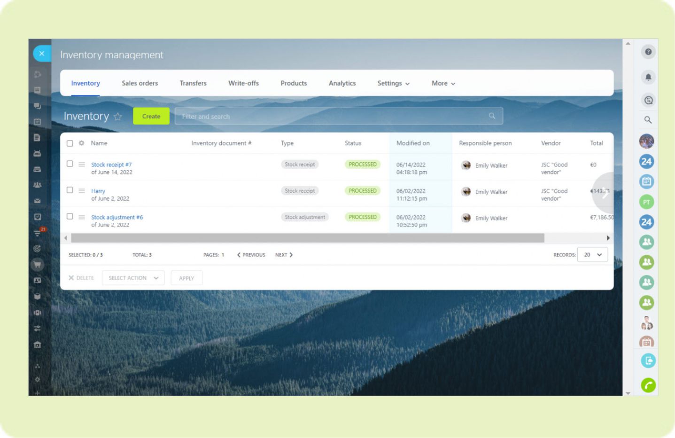The height and width of the screenshot is (438, 675).
Task: Click the search magnifier in right sidebar
Action: point(648,120)
